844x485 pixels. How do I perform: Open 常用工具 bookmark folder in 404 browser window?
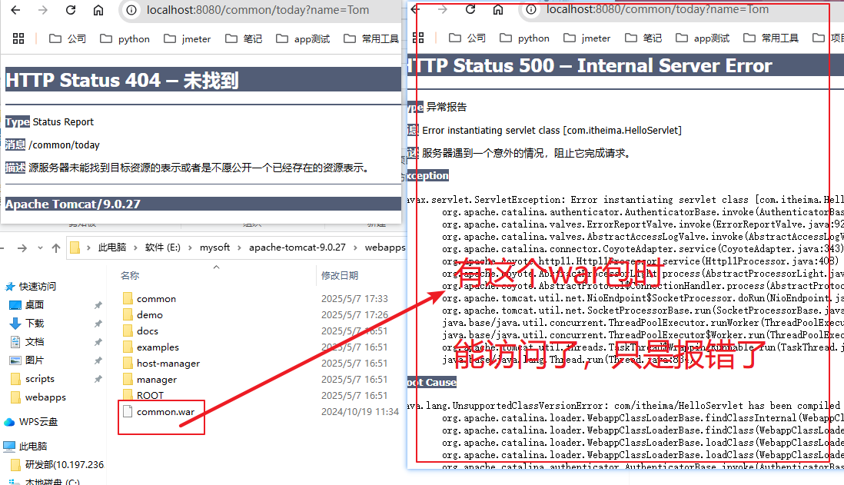click(371, 38)
